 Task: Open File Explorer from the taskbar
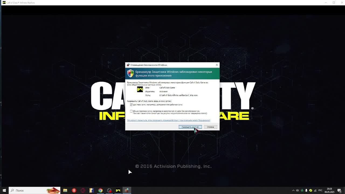[65, 190]
